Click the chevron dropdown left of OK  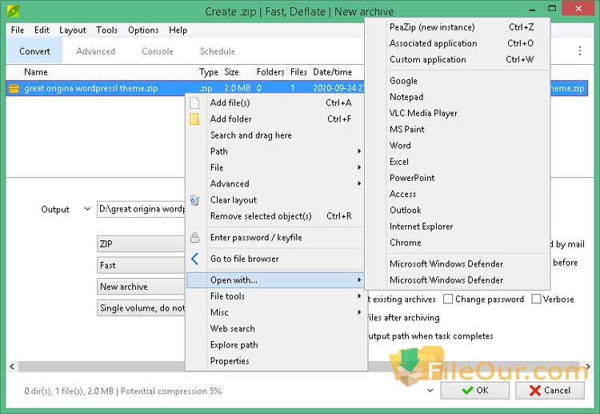point(430,391)
